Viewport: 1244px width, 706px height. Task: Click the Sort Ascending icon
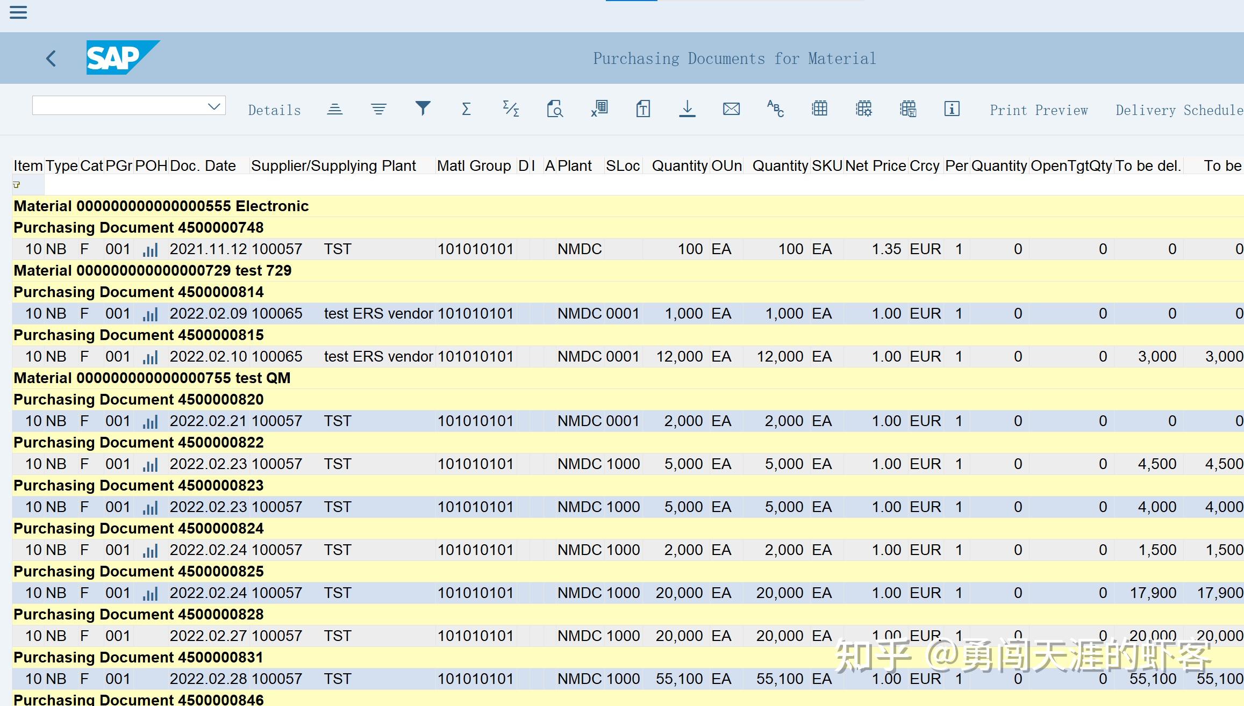pyautogui.click(x=334, y=109)
